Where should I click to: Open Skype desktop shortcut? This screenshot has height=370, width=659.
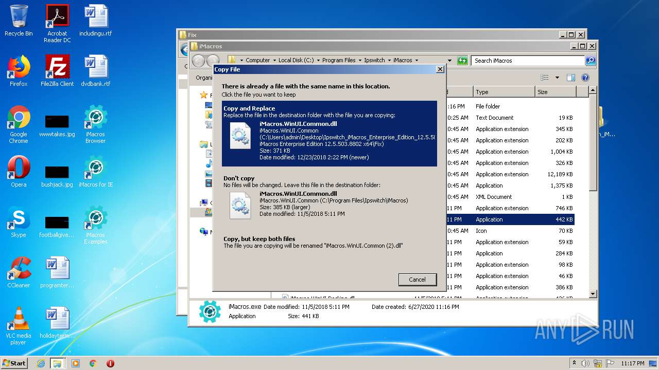[x=19, y=222]
